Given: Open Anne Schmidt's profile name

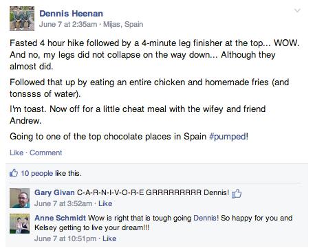Looking at the screenshot, I should 60,218.
